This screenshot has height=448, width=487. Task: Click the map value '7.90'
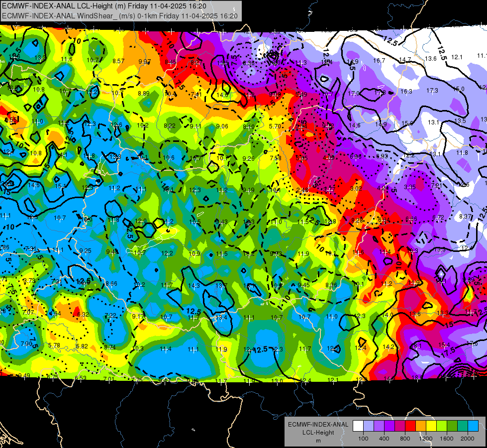26,344
